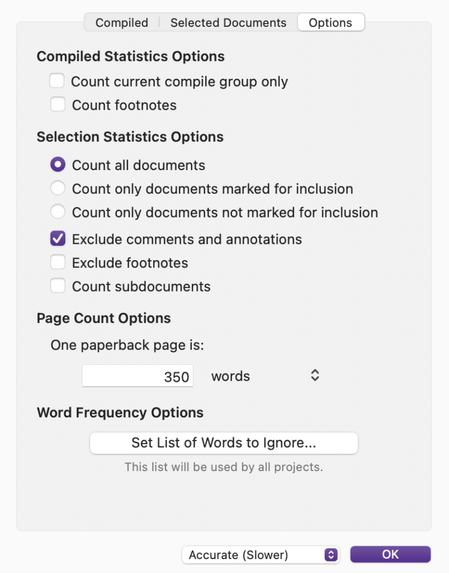The height and width of the screenshot is (573, 449).
Task: Open the Selected Documents tab
Action: (x=228, y=22)
